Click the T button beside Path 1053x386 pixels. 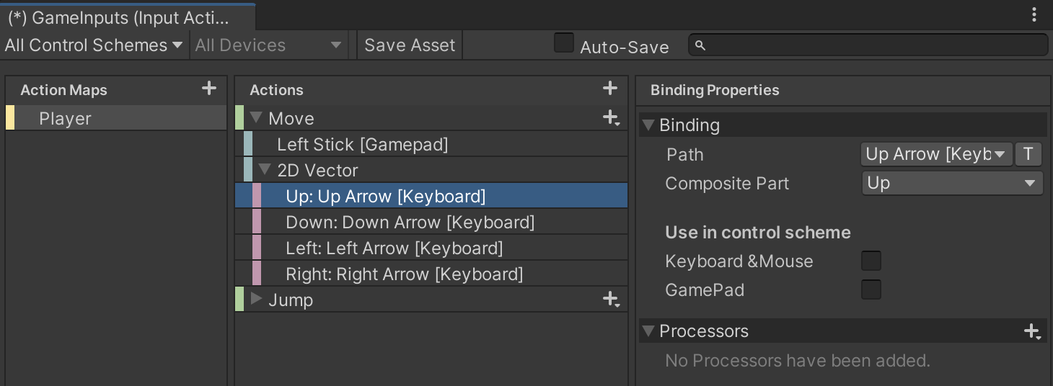(x=1028, y=154)
